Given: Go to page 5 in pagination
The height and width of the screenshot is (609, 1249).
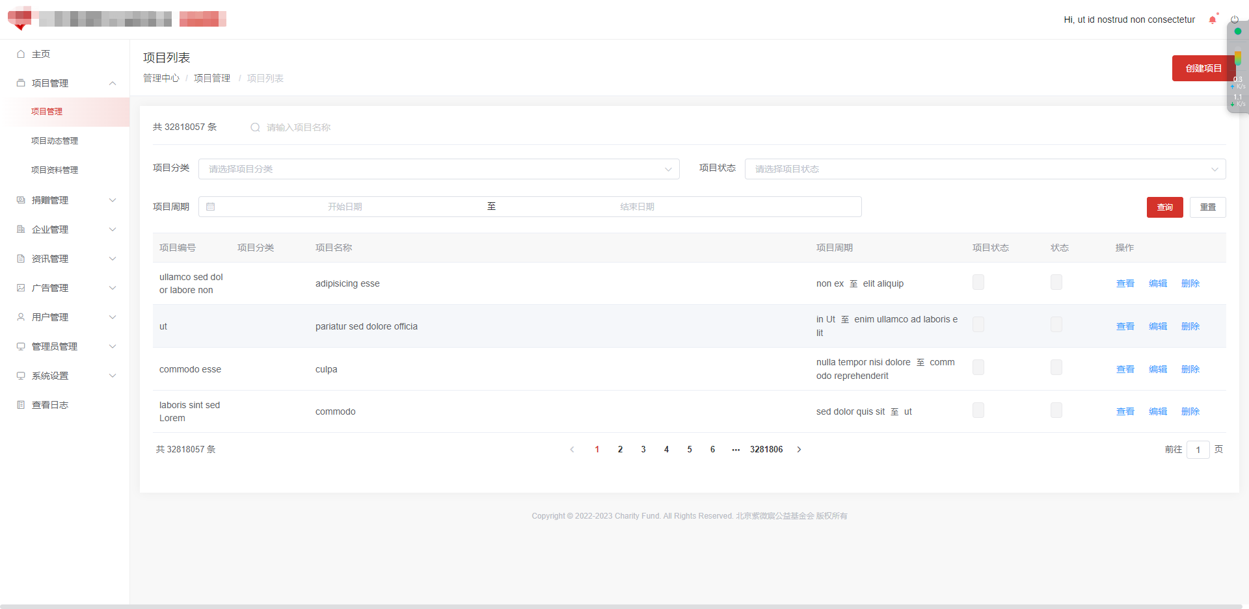Looking at the screenshot, I should [x=690, y=449].
